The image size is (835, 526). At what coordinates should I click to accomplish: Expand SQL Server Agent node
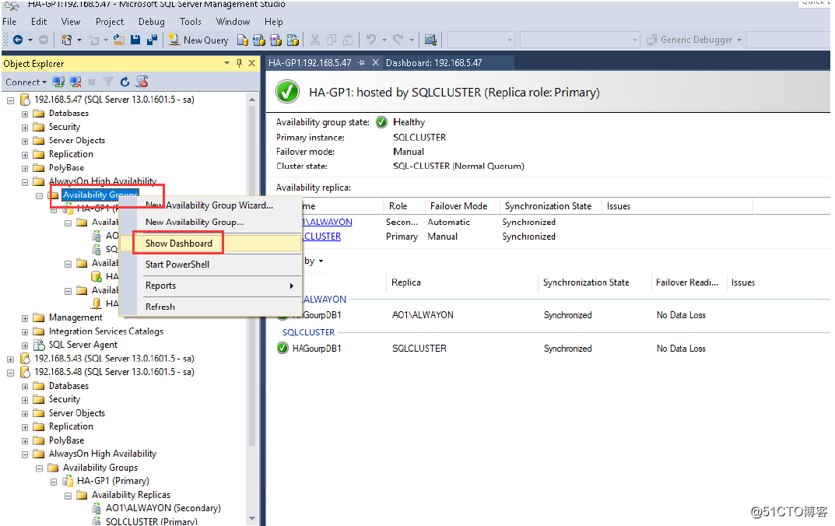pos(24,345)
